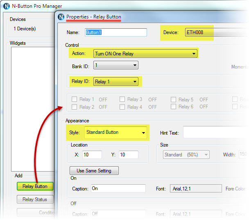
Task: Click the Location Y input field
Action: [x=129, y=155]
